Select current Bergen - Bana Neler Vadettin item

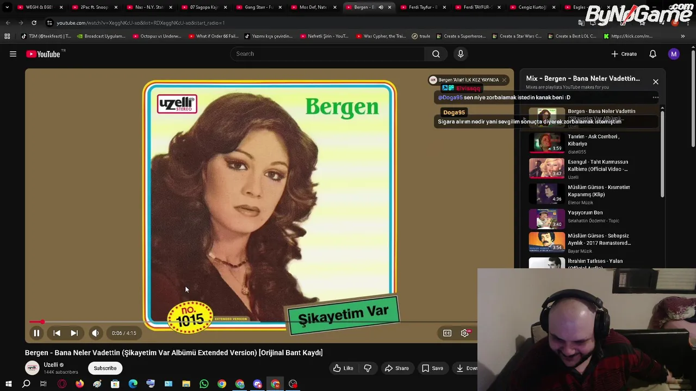[593, 117]
